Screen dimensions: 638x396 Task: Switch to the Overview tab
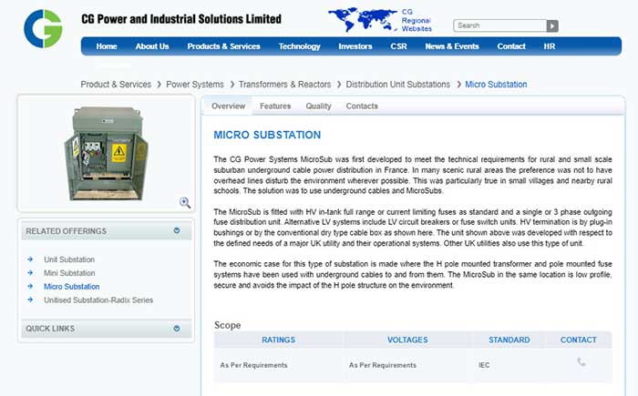(228, 107)
